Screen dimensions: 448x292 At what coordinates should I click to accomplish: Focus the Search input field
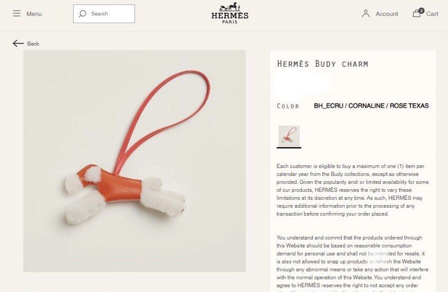[104, 14]
